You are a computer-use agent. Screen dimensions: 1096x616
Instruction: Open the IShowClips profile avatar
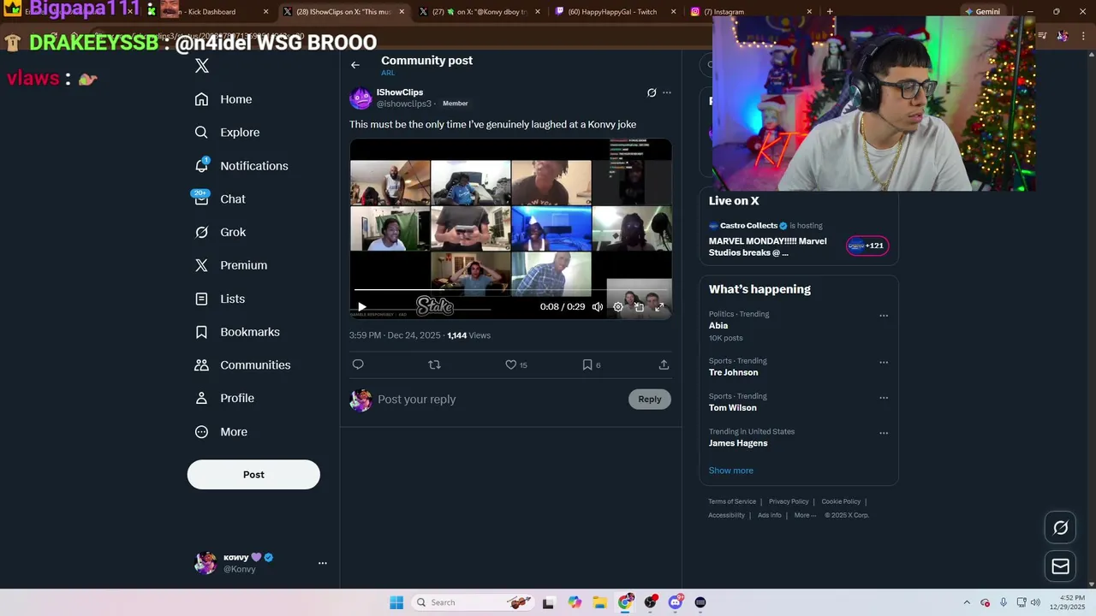360,98
